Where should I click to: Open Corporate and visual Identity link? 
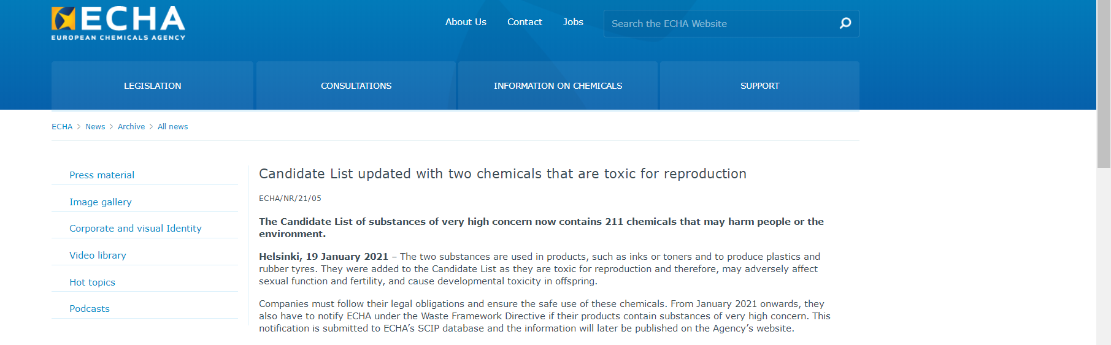(136, 229)
